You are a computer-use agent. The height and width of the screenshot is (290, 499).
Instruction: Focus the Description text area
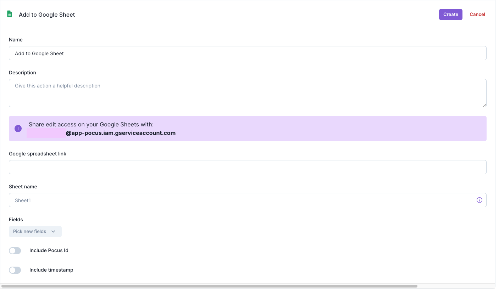pos(248,93)
